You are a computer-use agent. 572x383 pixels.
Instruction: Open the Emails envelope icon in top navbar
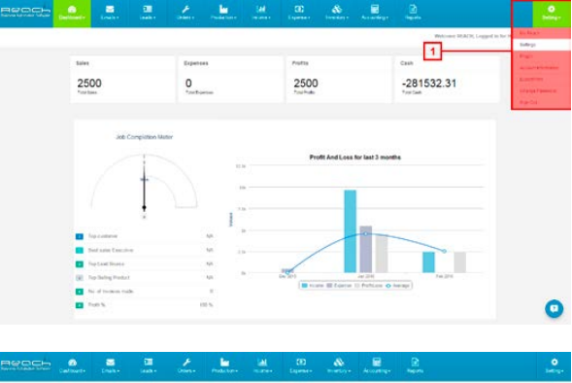pyautogui.click(x=110, y=9)
